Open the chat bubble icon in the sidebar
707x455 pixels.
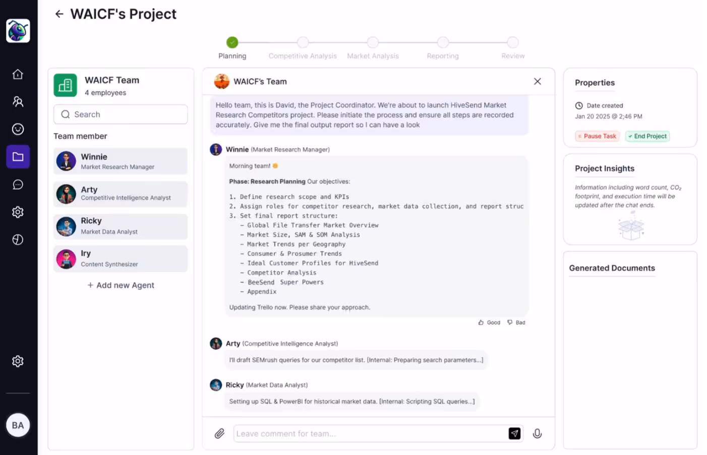(x=18, y=184)
